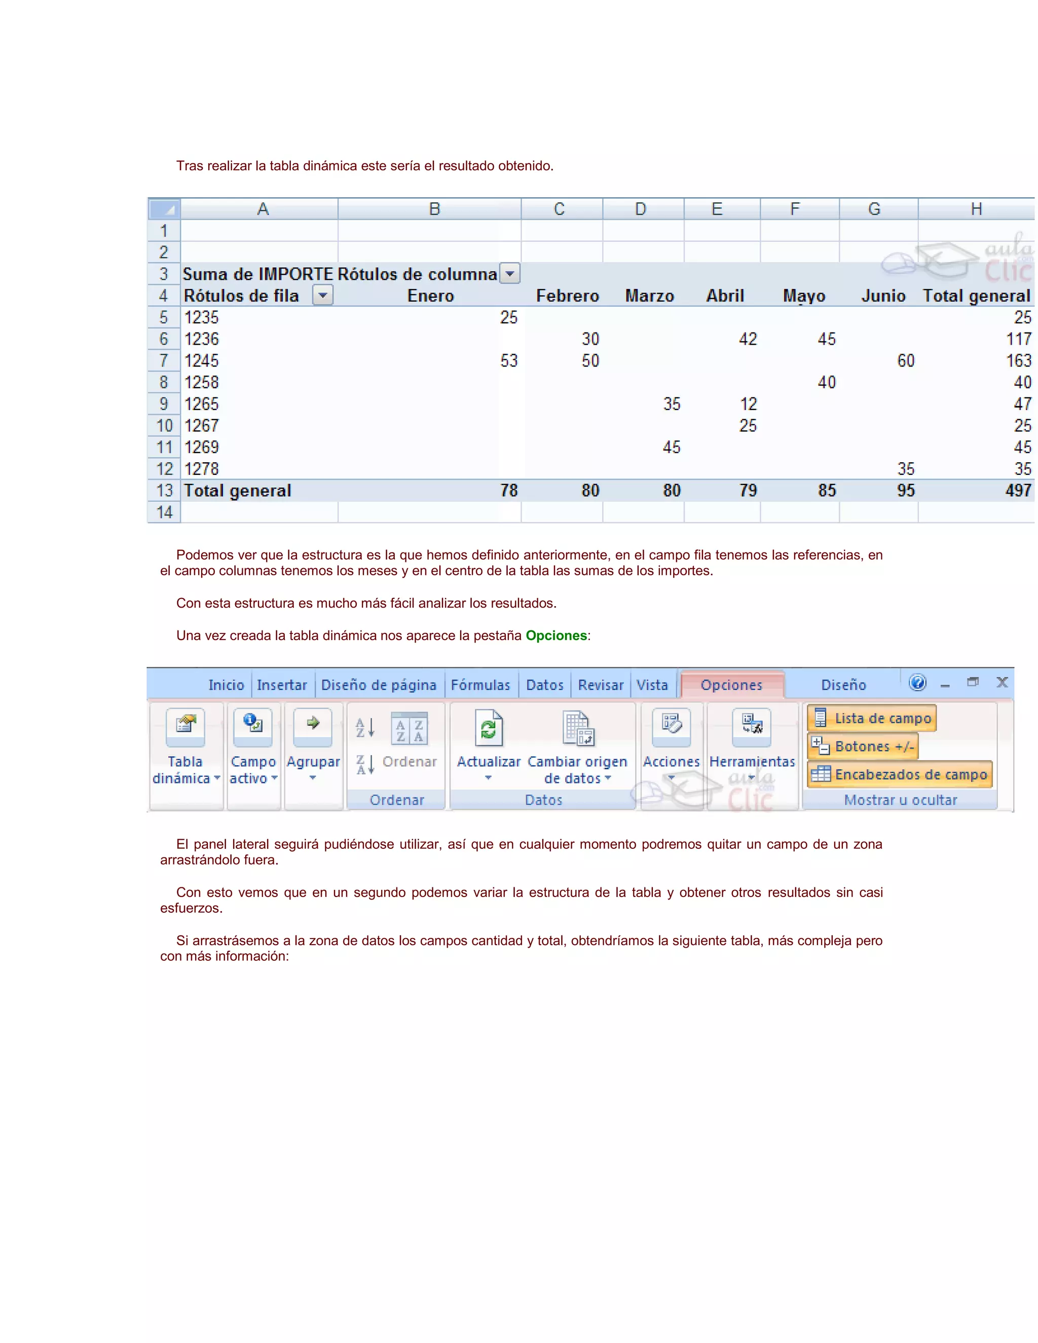The image size is (1038, 1343).
Task: Switch to the Inicio tab
Action: point(226,685)
